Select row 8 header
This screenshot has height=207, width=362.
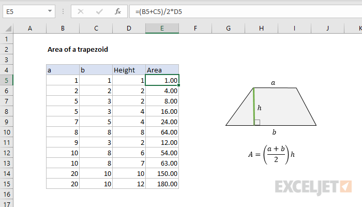coord(6,112)
